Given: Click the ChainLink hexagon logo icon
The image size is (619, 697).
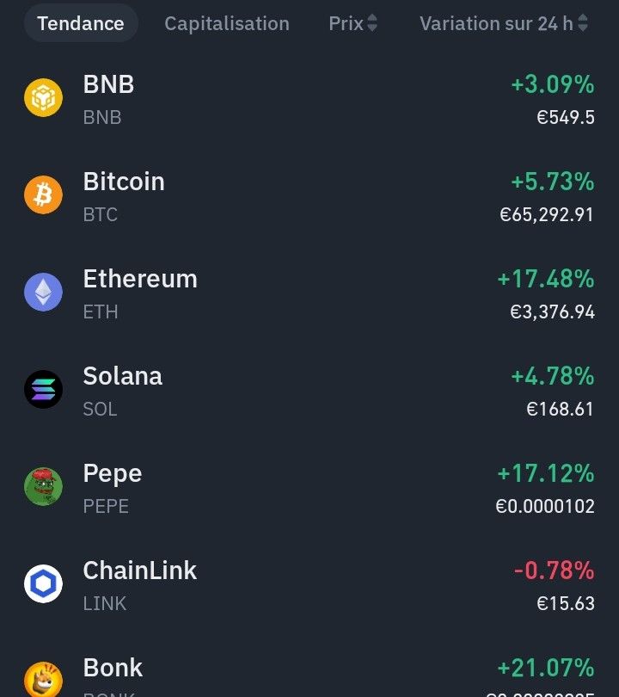Looking at the screenshot, I should click(x=43, y=584).
